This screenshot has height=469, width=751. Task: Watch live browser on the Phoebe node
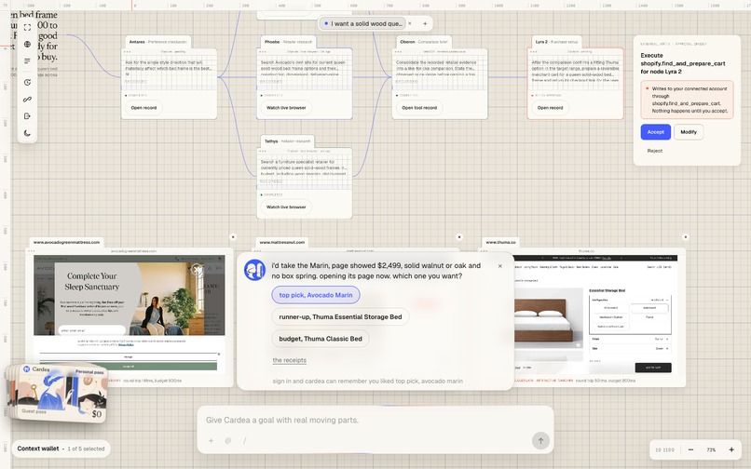pyautogui.click(x=286, y=108)
